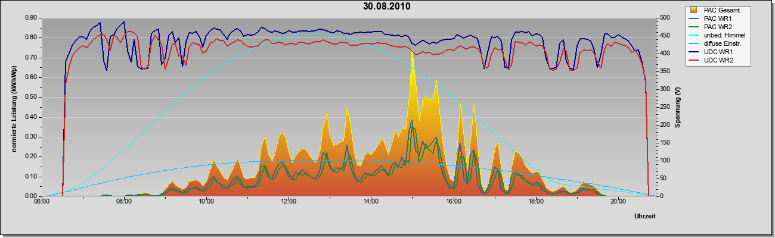775x238 pixels.
Task: Click the 12:00 time axis label
Action: pyautogui.click(x=289, y=202)
